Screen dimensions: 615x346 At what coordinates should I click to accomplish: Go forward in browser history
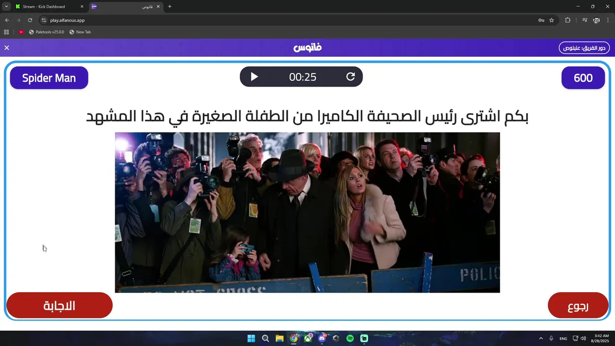(18, 20)
